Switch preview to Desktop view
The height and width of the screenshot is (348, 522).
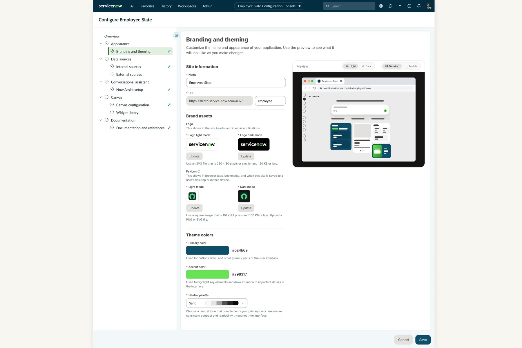[x=392, y=66]
